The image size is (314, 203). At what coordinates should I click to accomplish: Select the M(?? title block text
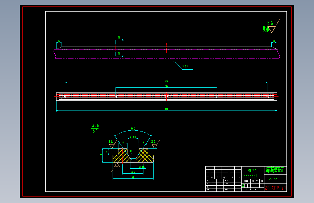click(251, 170)
